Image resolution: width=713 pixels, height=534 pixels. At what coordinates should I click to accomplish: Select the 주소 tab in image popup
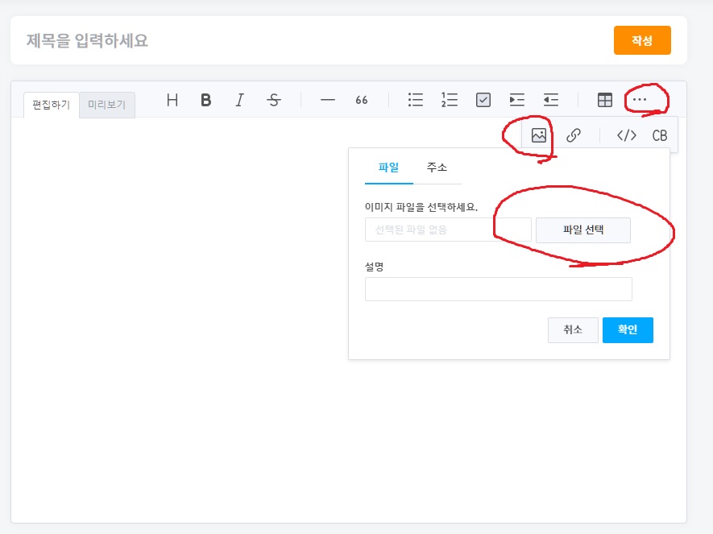437,168
